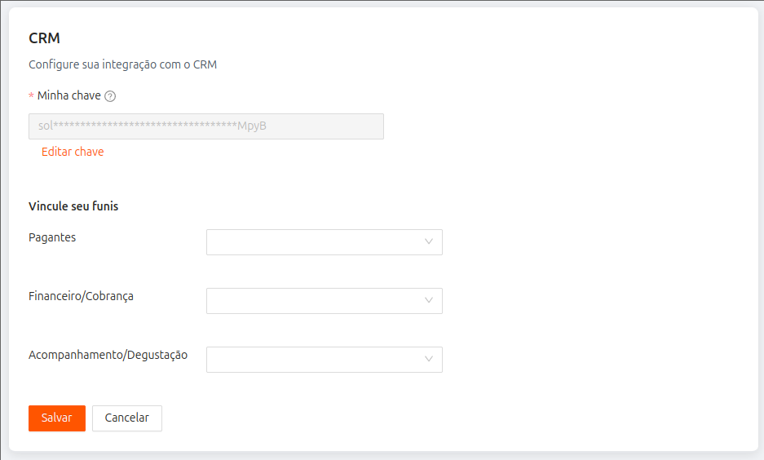764x460 pixels.
Task: Click the Cancelar button
Action: (x=127, y=418)
